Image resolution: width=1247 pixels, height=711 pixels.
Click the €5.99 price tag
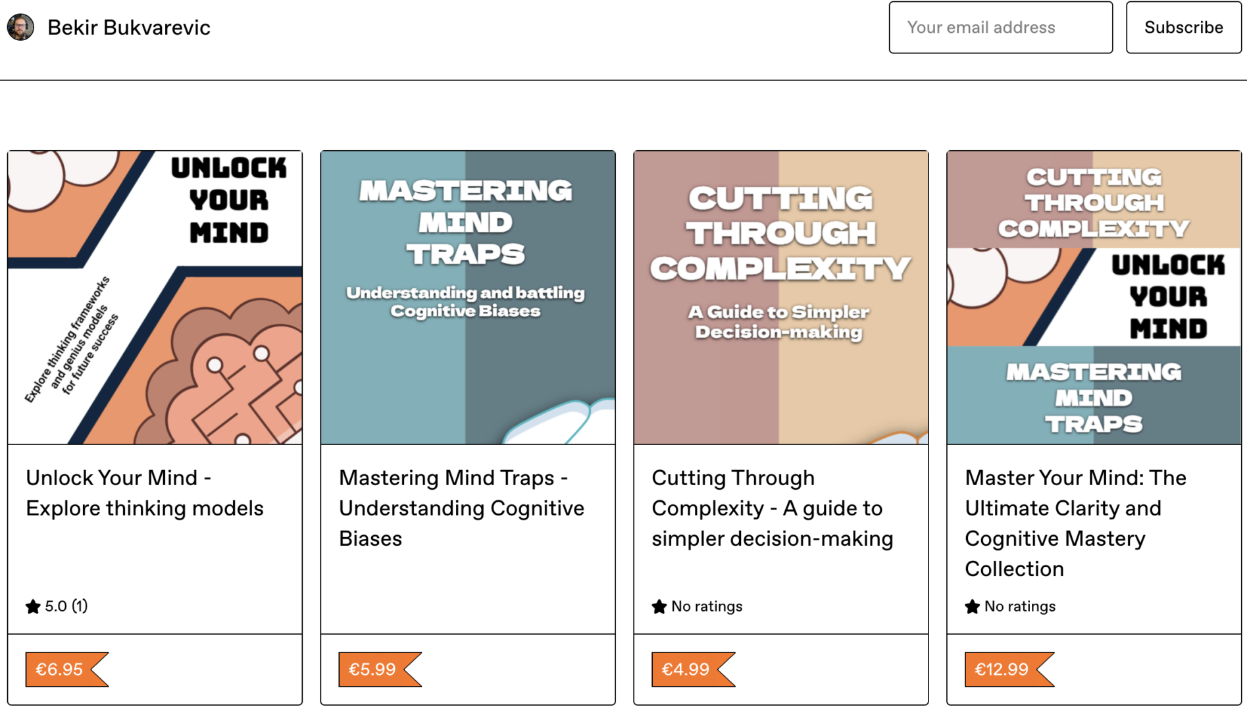[x=373, y=670]
